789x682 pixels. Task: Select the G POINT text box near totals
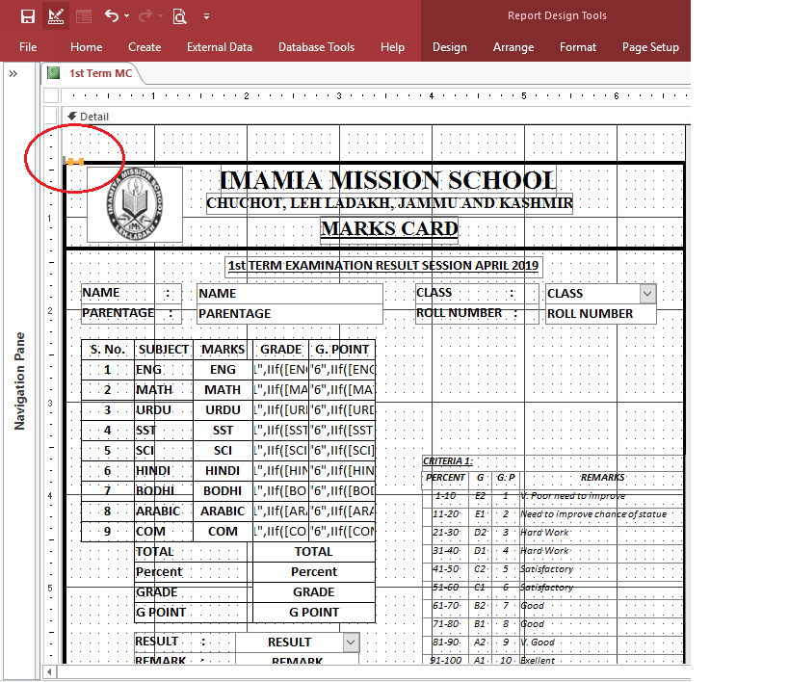[313, 612]
